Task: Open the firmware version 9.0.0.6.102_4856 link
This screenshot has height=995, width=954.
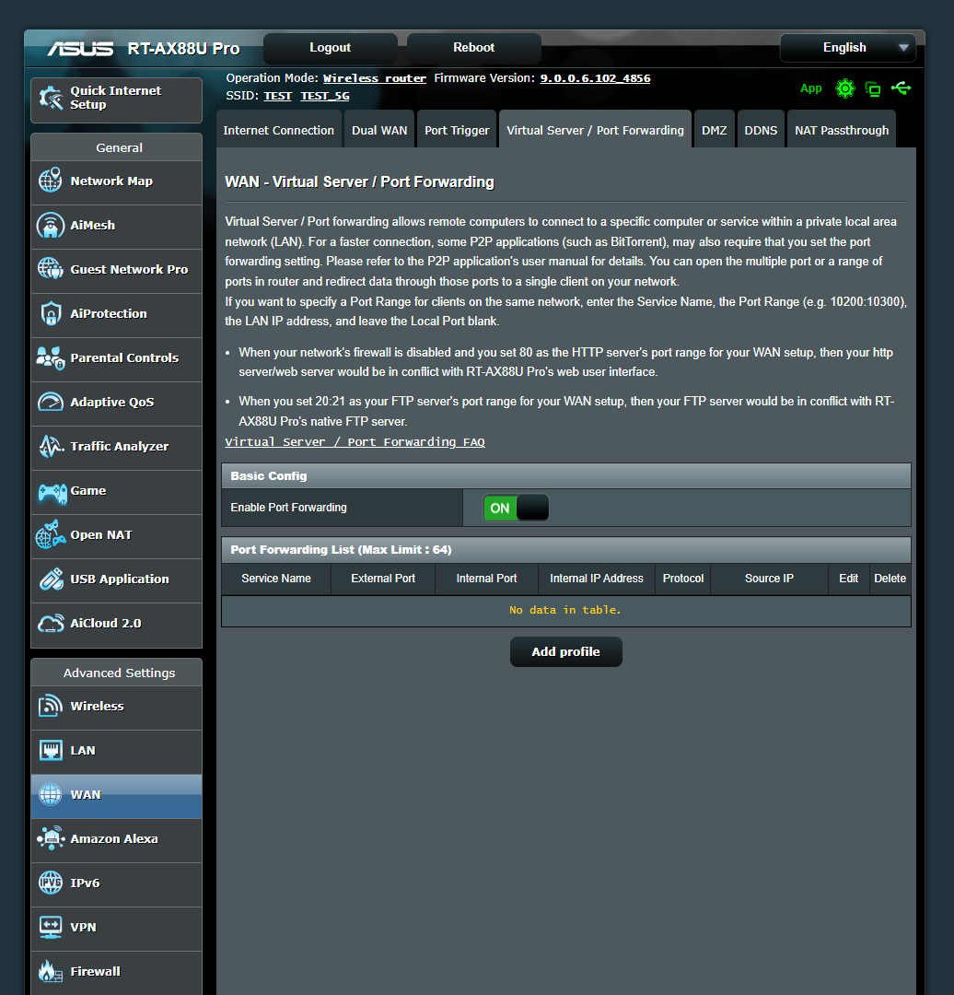Action: [x=595, y=78]
